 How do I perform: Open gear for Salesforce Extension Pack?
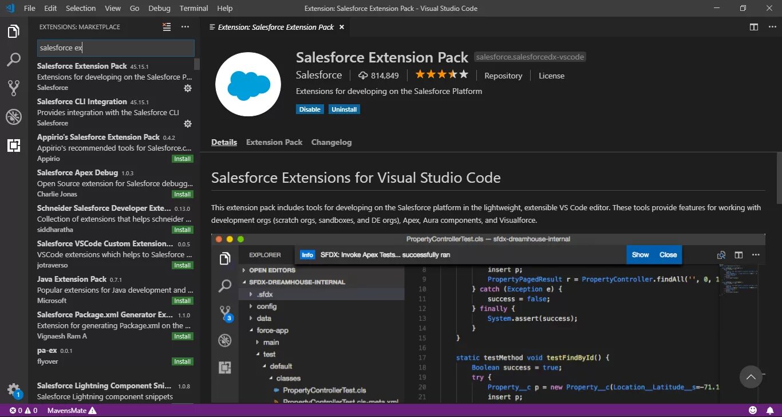[187, 88]
